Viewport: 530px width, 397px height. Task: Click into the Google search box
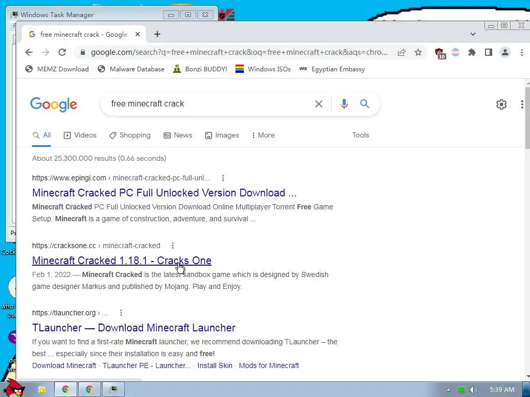(210, 103)
